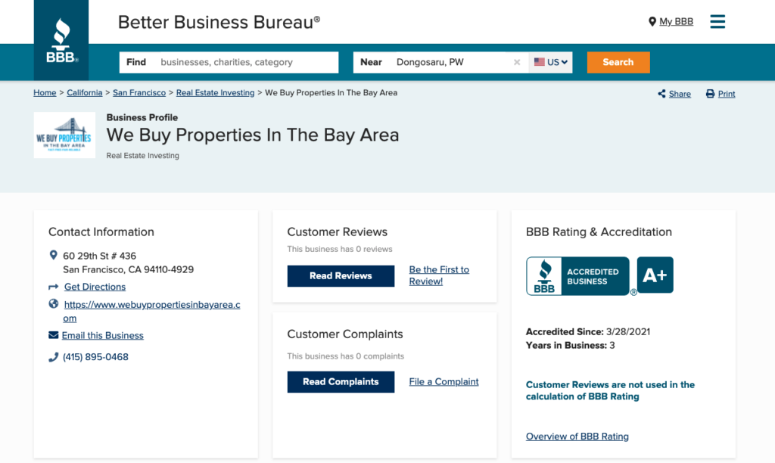Click the website globe icon
Screen dimensions: 775x463
(x=54, y=304)
